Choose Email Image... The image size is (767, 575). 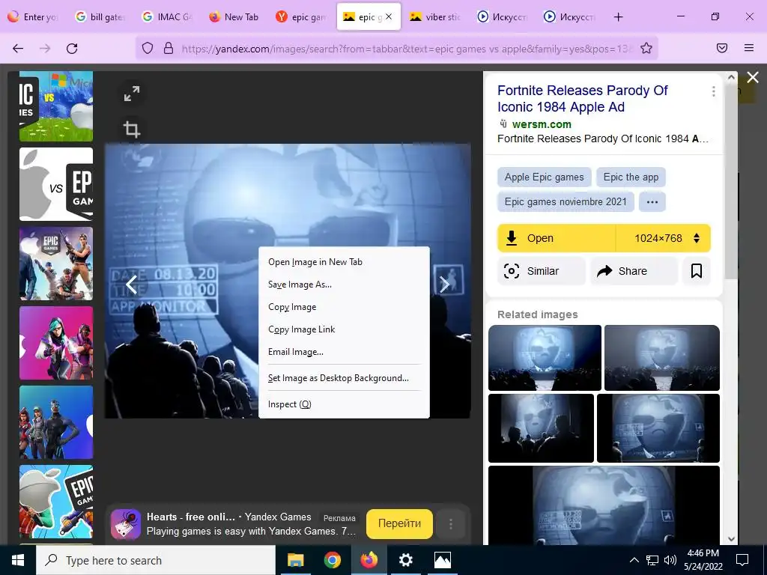click(x=344, y=352)
